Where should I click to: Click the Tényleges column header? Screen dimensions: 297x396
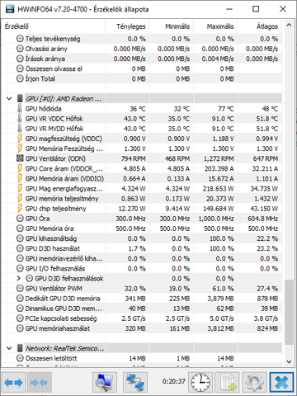pos(127,26)
